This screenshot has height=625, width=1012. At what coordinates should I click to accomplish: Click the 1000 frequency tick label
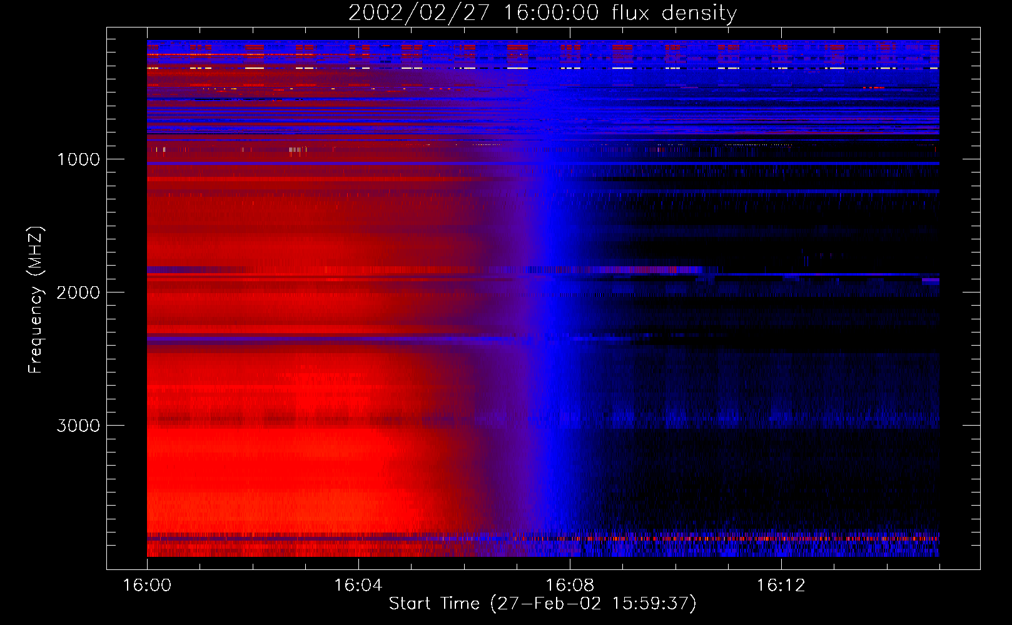(x=78, y=159)
